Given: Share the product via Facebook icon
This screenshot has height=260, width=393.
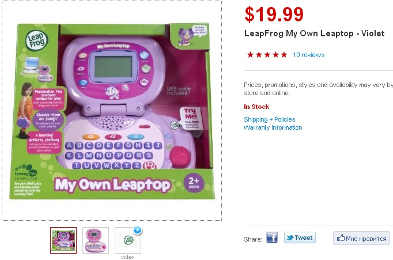Looking at the screenshot, I should pyautogui.click(x=272, y=238).
